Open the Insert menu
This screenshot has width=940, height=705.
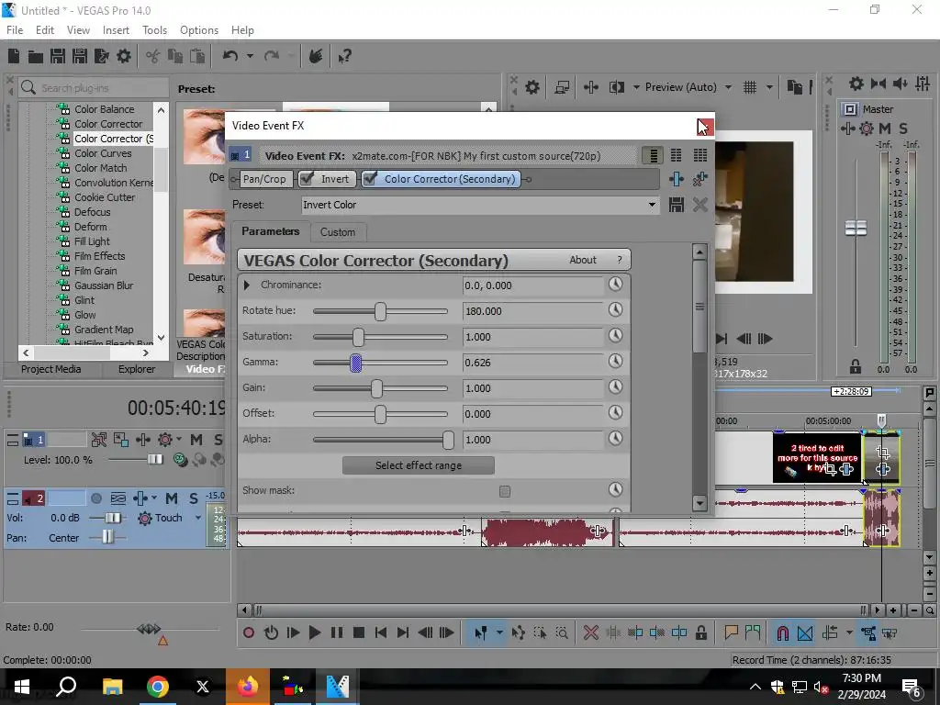click(116, 30)
